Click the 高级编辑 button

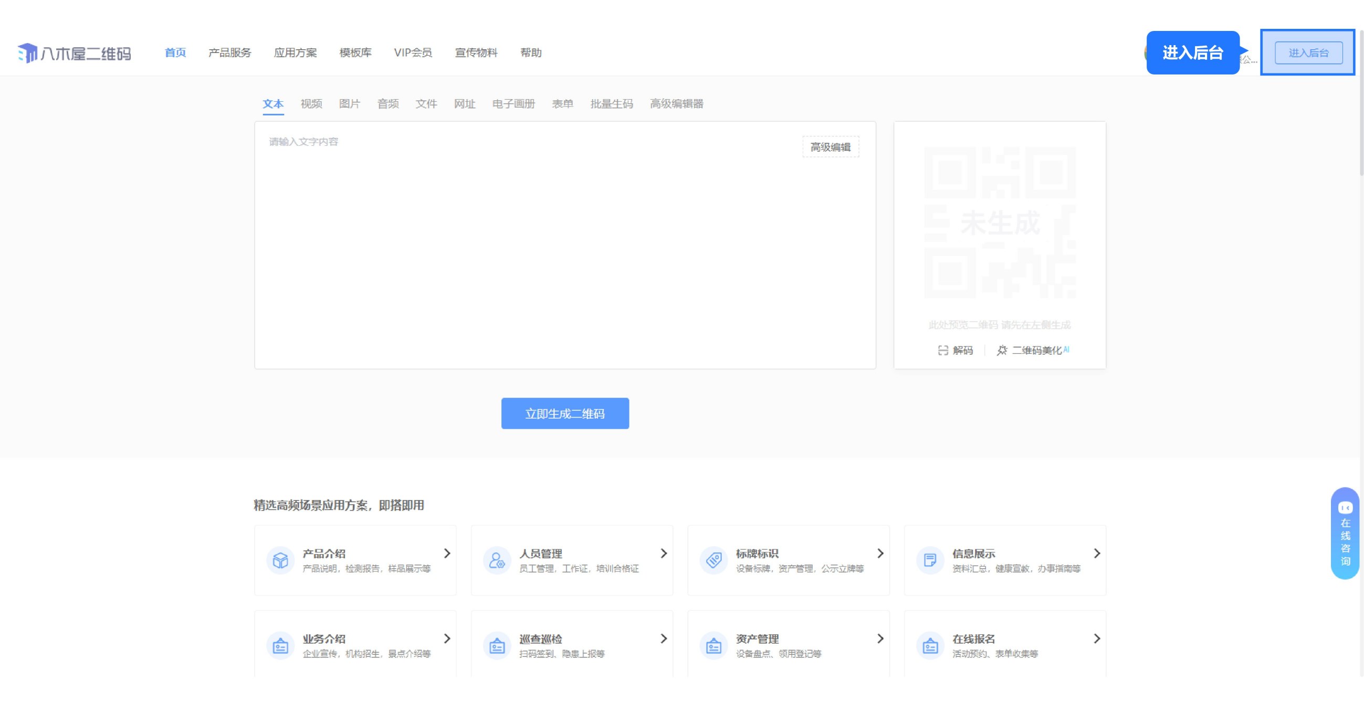click(x=830, y=147)
